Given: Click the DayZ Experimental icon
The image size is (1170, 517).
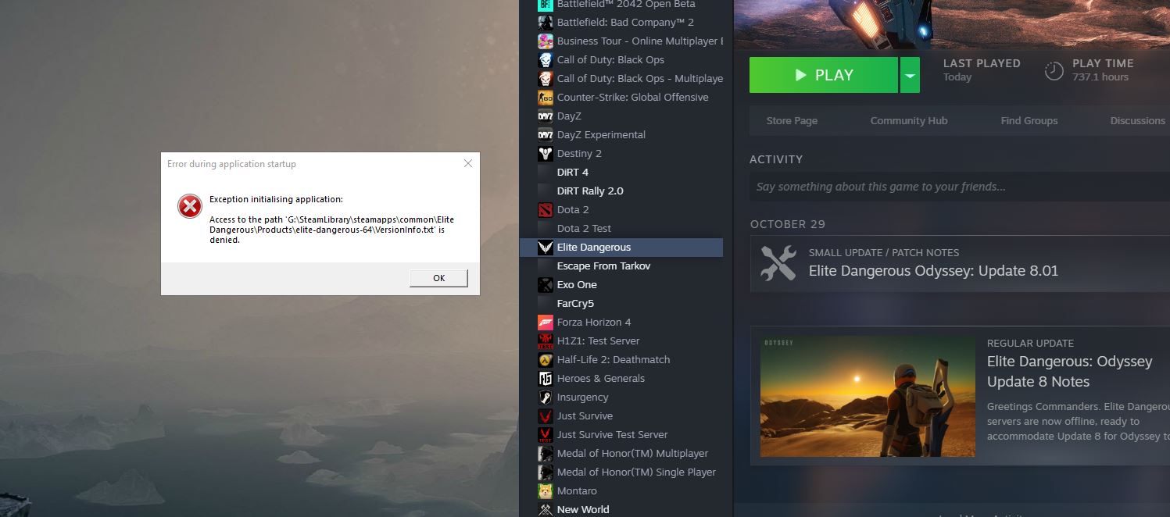Looking at the screenshot, I should click(546, 134).
